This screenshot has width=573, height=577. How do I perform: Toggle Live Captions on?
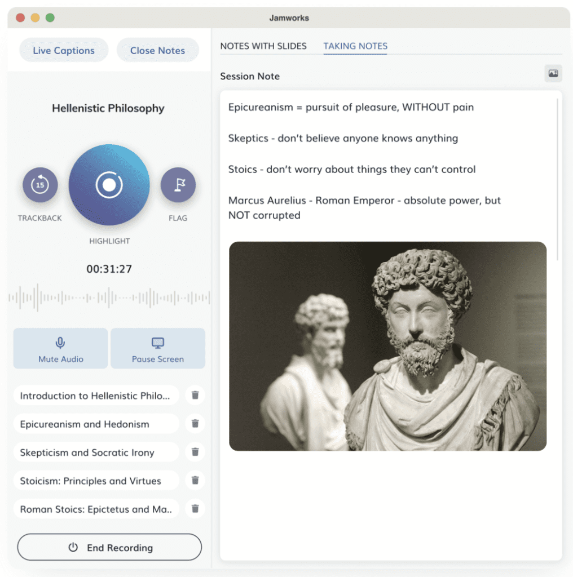click(x=63, y=50)
